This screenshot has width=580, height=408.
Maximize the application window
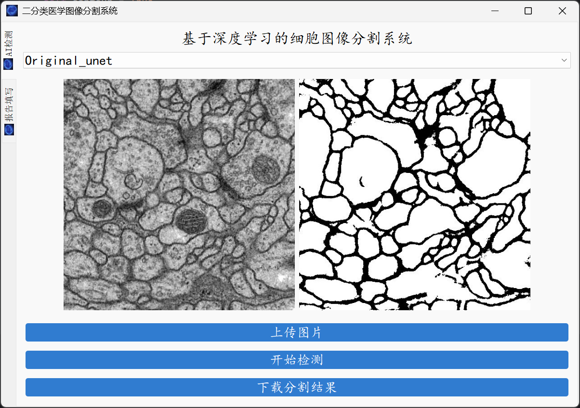(x=528, y=11)
